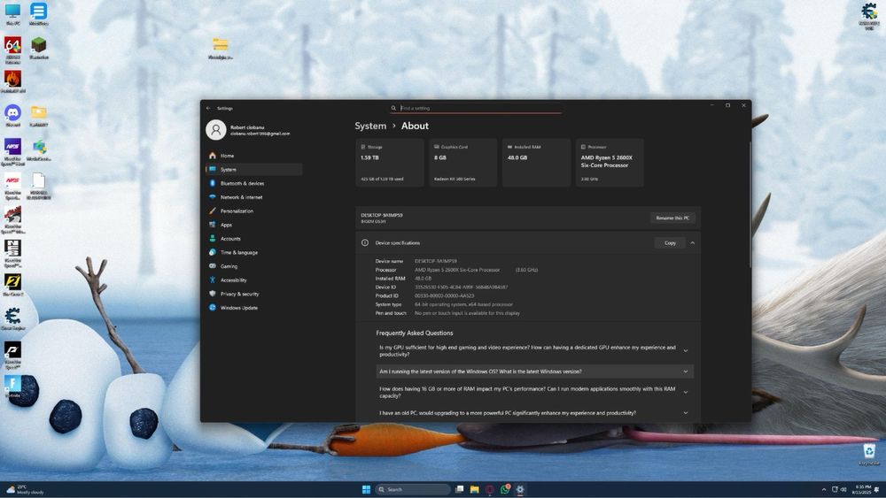Select the Fortnite desktop icon
Image resolution: width=886 pixels, height=498 pixels.
tap(12, 387)
